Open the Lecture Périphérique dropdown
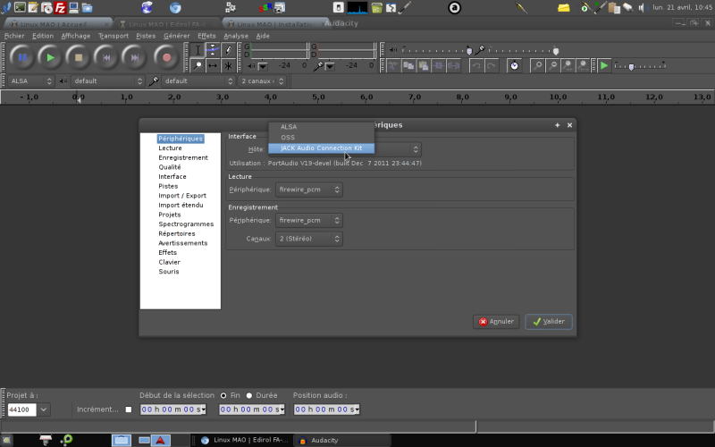715x447 pixels. pyautogui.click(x=308, y=190)
